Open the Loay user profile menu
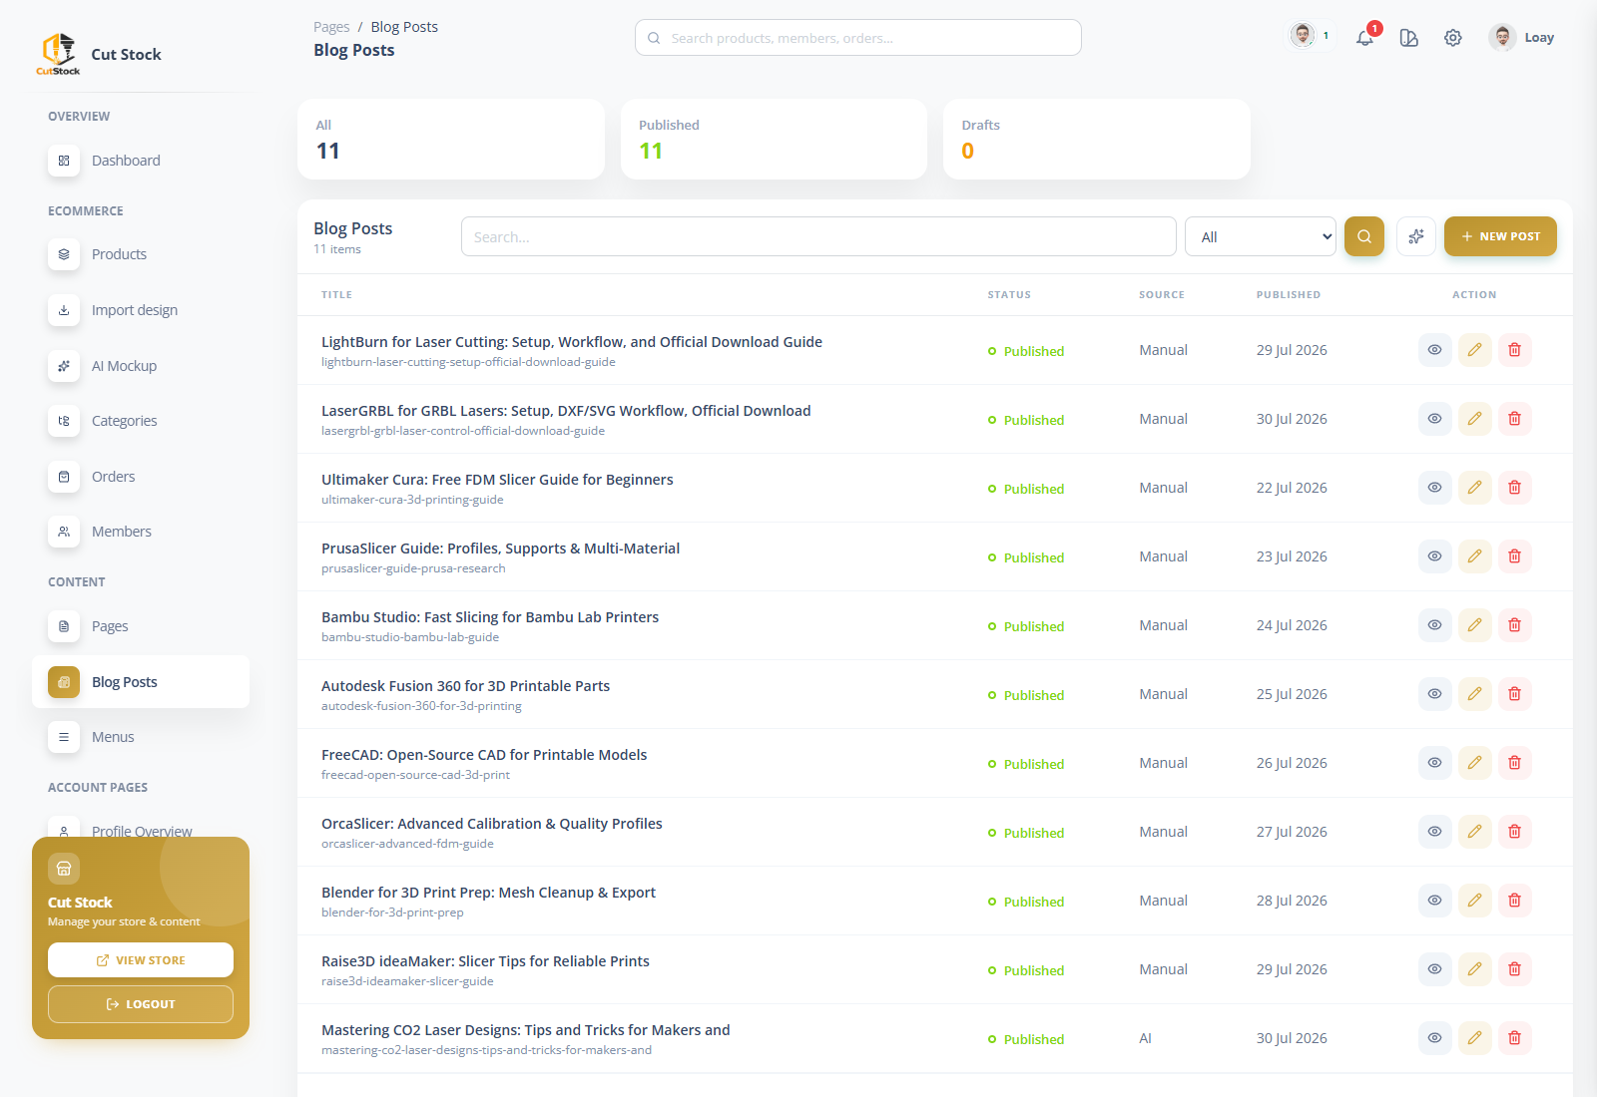This screenshot has width=1597, height=1097. 1521,38
